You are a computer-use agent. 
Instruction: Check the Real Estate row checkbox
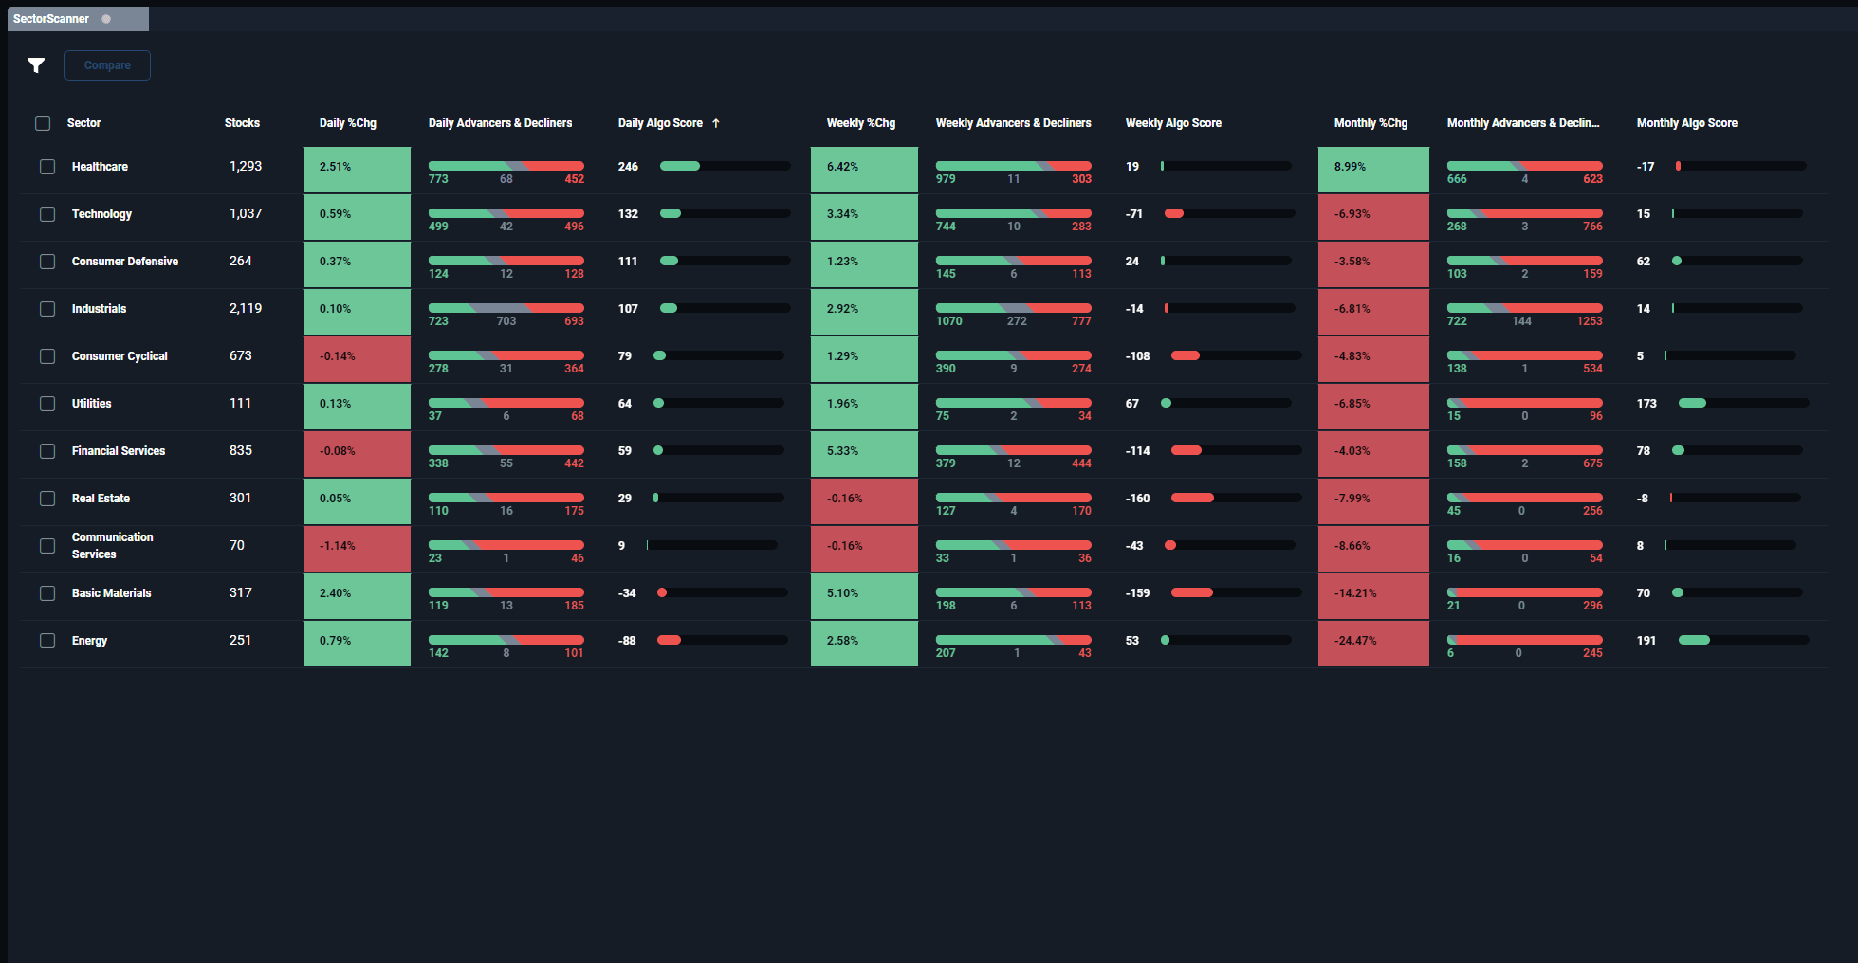click(x=47, y=499)
